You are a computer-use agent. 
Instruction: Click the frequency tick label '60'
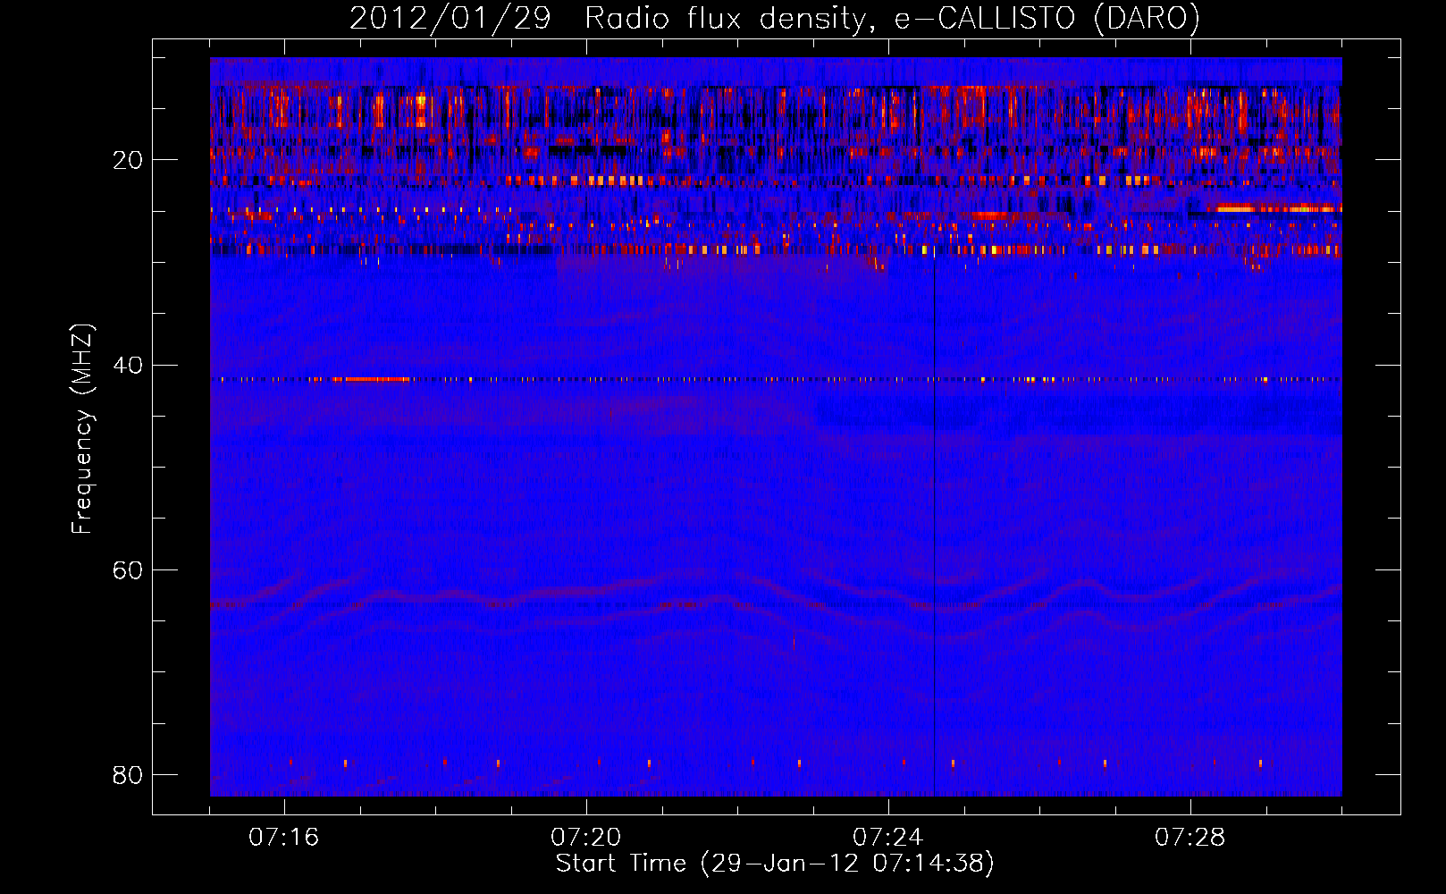128,569
